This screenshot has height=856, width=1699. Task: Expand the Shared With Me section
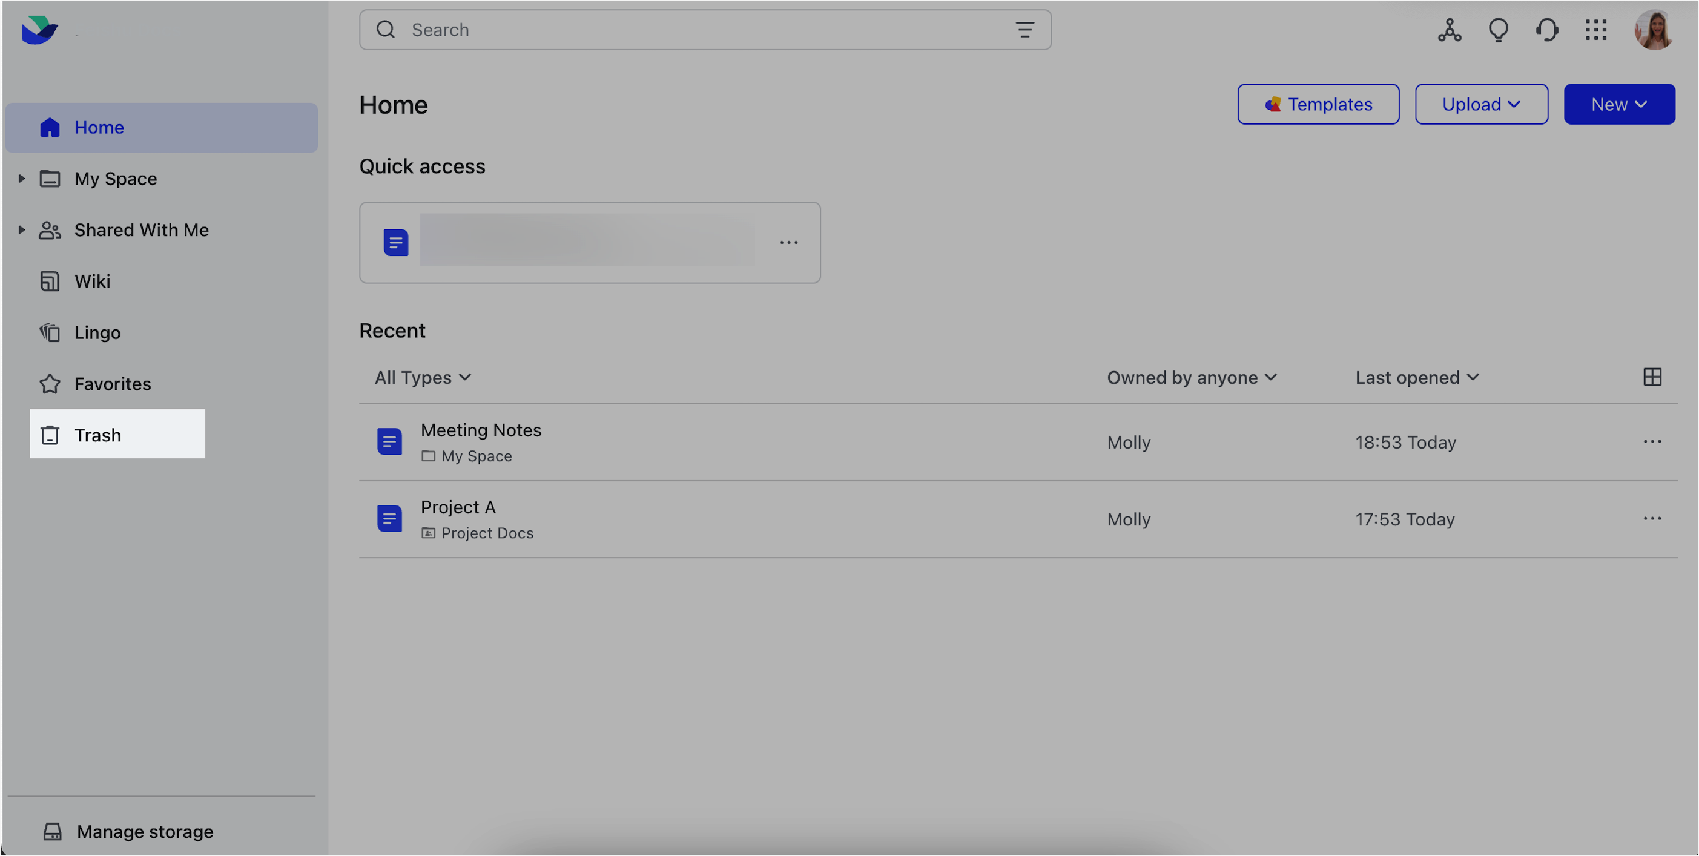point(21,229)
